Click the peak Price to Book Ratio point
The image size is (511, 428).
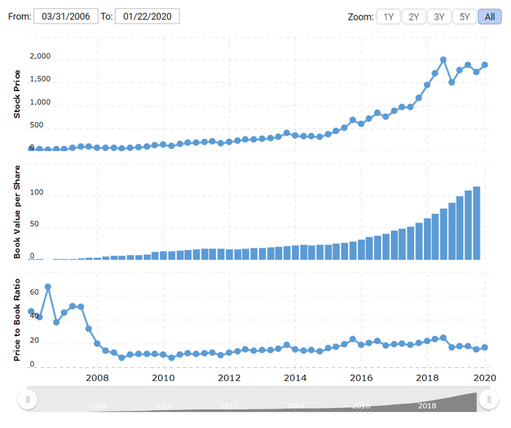[48, 286]
